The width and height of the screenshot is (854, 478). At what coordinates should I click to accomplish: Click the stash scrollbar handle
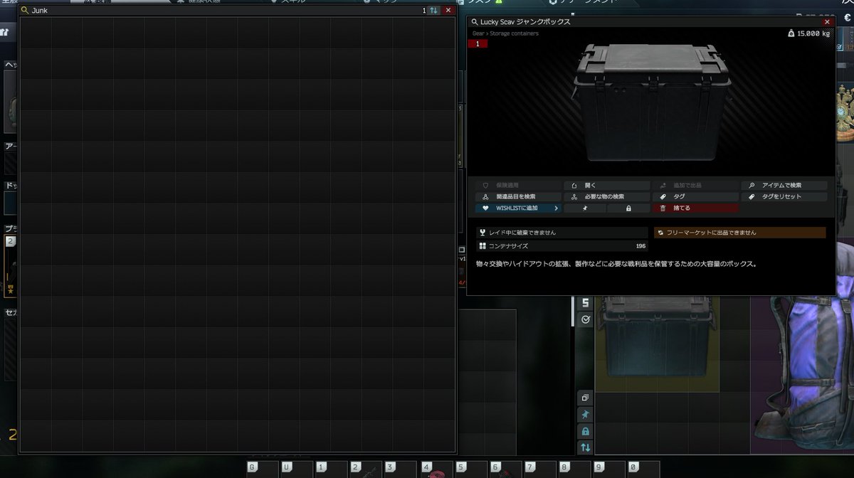pos(573,311)
